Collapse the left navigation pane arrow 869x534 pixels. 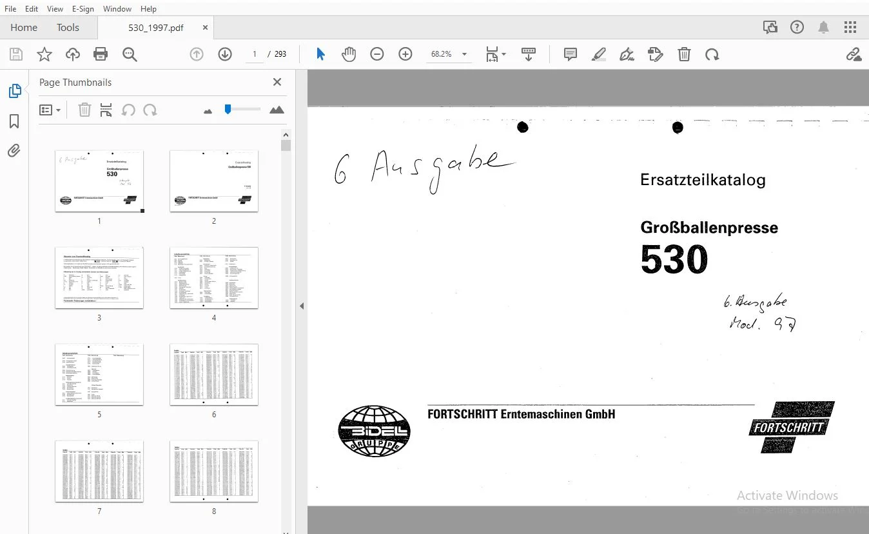pos(302,306)
